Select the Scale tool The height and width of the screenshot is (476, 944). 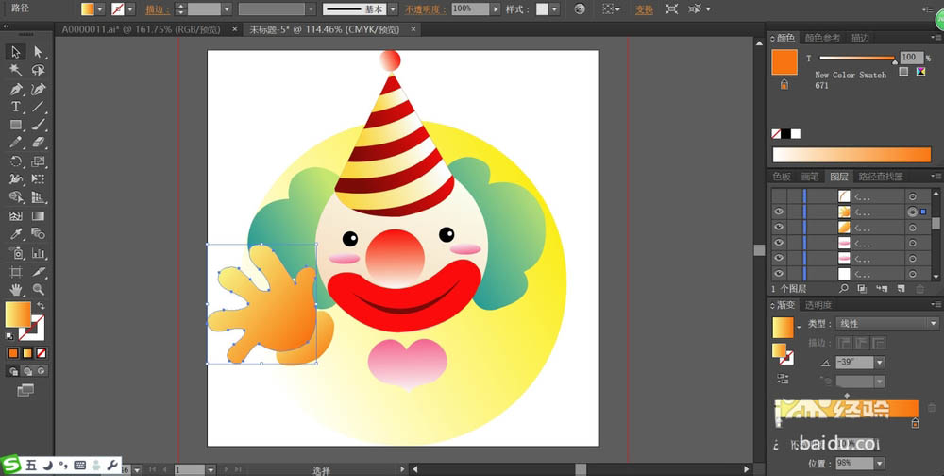[38, 161]
